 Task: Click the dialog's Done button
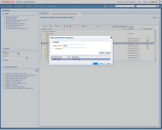[102, 63]
